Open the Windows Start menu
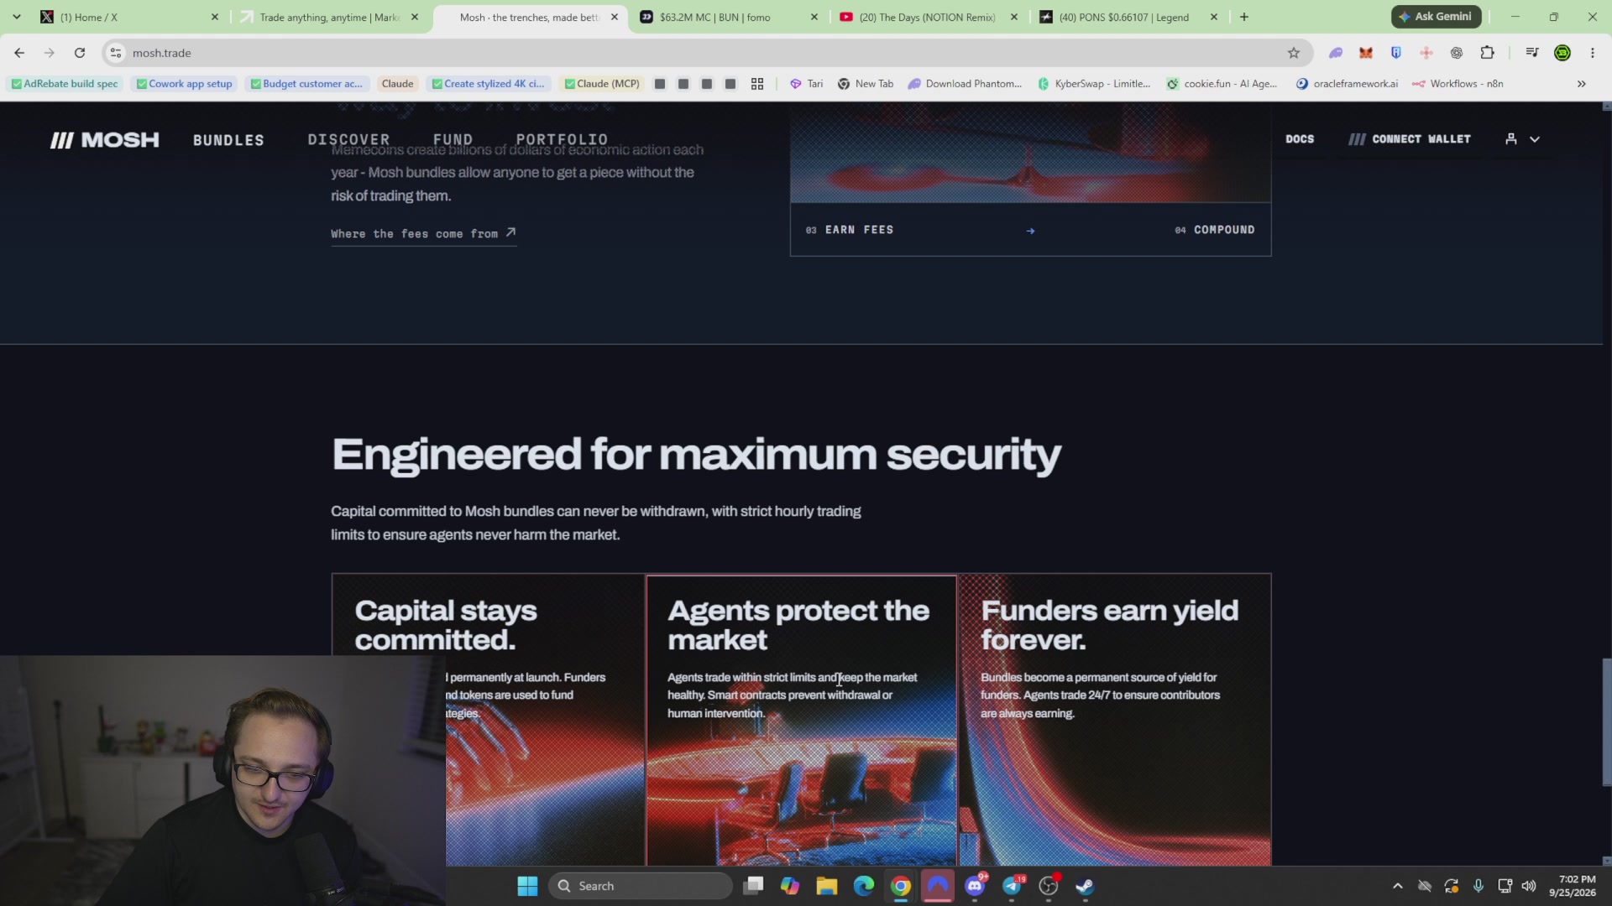 (x=527, y=886)
